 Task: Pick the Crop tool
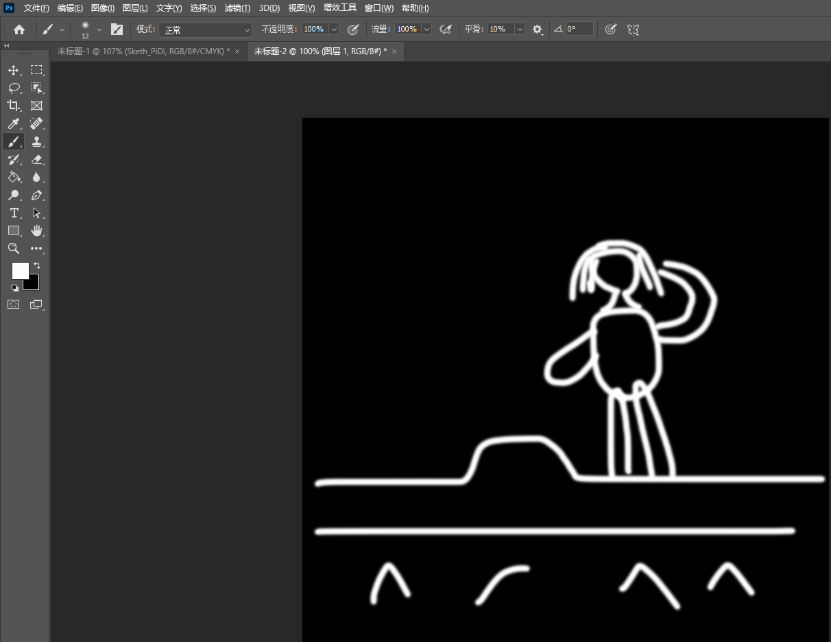(x=14, y=106)
